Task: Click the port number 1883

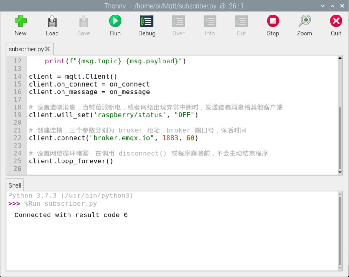Action: (x=170, y=138)
